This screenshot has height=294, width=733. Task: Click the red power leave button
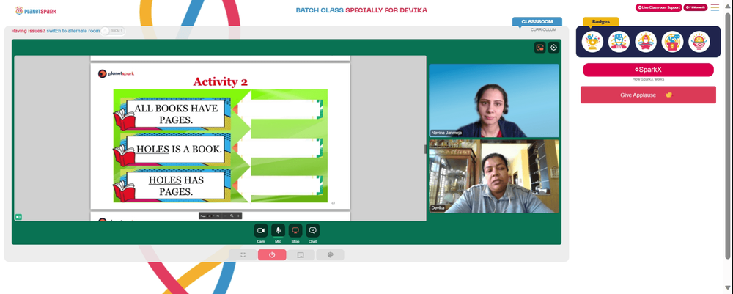272,254
